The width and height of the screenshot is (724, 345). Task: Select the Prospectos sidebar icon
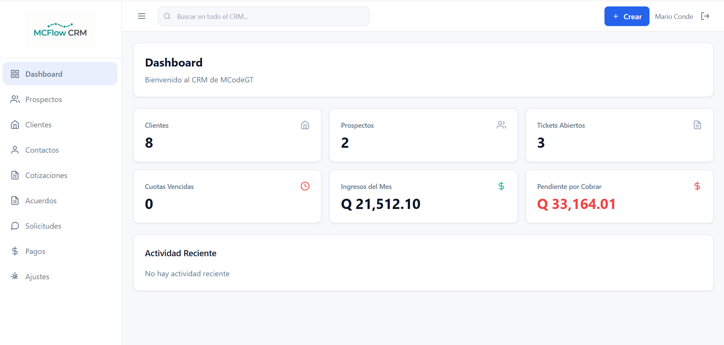(x=15, y=99)
